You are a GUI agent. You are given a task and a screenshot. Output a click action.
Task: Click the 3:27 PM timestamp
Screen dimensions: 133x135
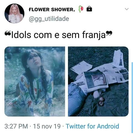[16, 126]
